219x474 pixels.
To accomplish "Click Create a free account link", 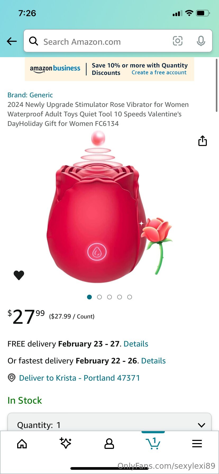I will tap(159, 72).
